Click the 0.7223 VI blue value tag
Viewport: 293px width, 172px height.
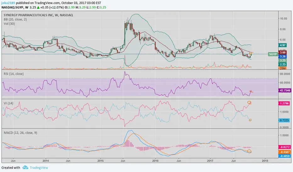click(x=284, y=120)
